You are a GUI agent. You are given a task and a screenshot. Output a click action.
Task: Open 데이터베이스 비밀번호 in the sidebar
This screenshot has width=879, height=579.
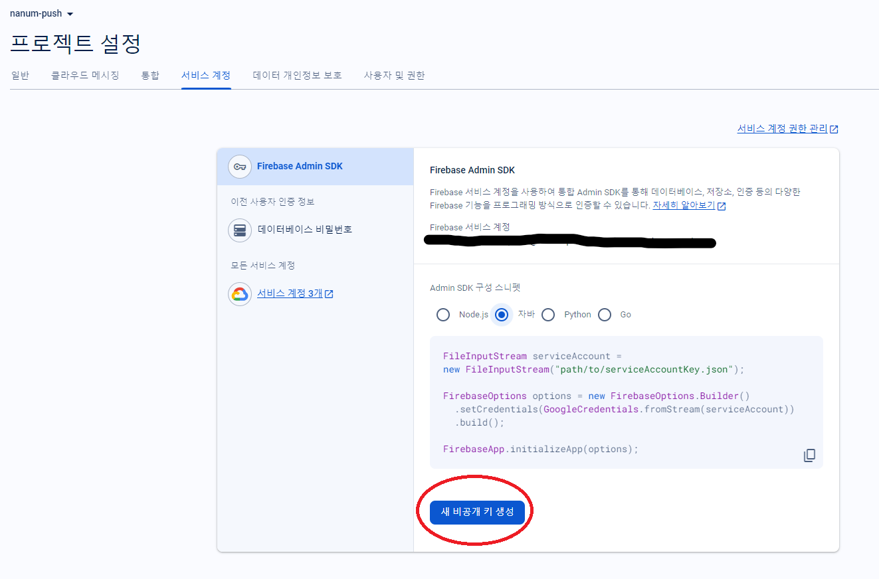click(x=304, y=230)
